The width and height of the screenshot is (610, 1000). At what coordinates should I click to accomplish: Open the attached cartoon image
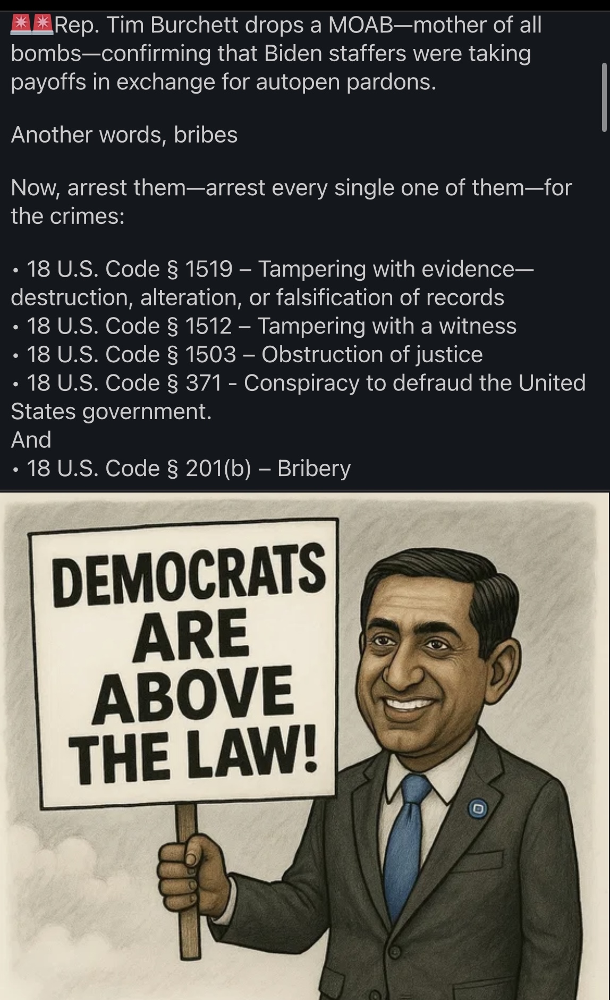[305, 746]
